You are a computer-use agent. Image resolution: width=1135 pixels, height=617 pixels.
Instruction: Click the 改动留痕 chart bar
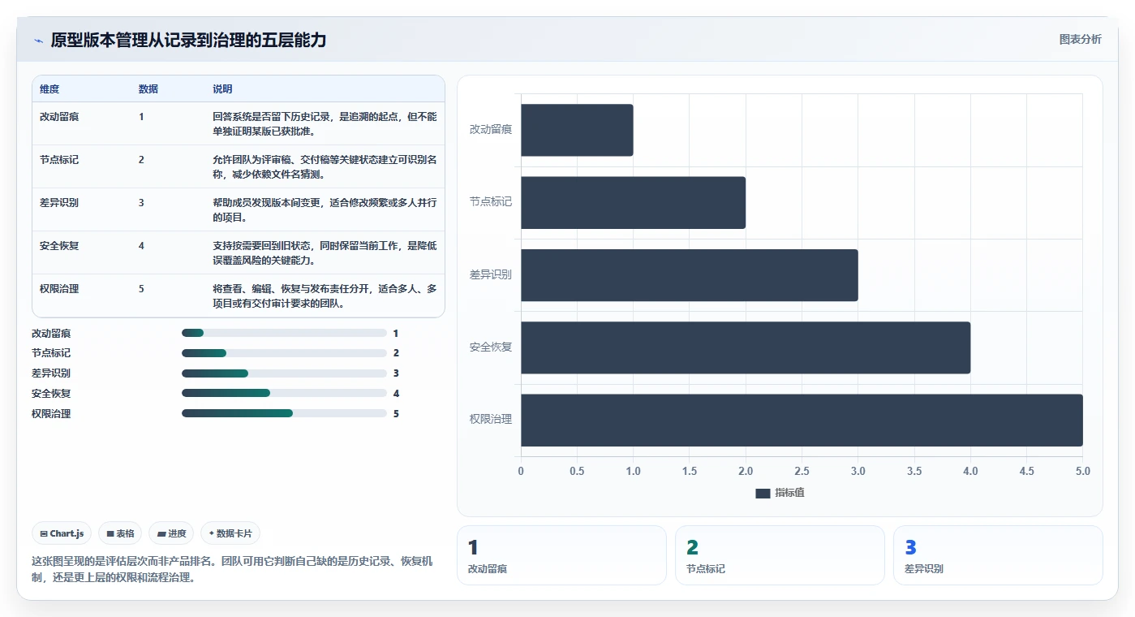pyautogui.click(x=577, y=130)
